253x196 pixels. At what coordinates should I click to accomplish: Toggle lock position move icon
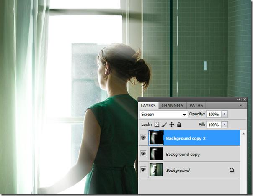[172, 125]
